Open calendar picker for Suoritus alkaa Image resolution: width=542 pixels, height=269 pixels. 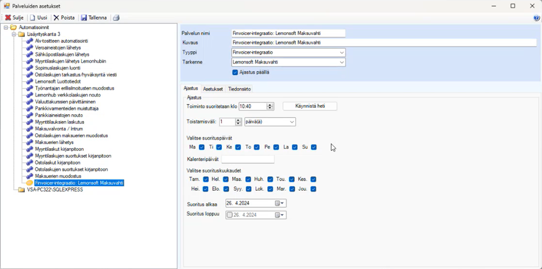[x=280, y=204]
